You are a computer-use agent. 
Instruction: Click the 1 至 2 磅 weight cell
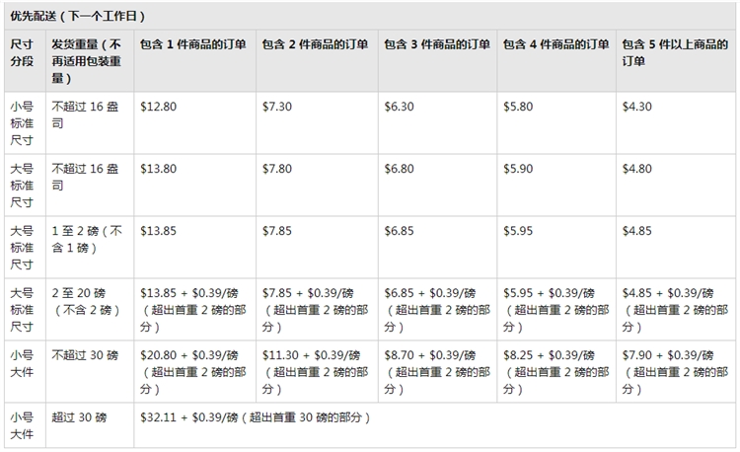point(87,239)
